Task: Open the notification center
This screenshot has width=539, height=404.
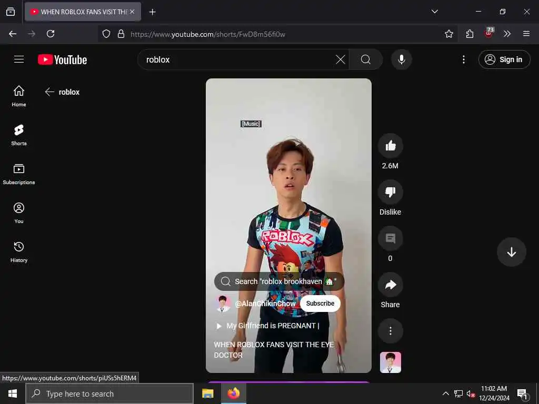Action: (522, 393)
